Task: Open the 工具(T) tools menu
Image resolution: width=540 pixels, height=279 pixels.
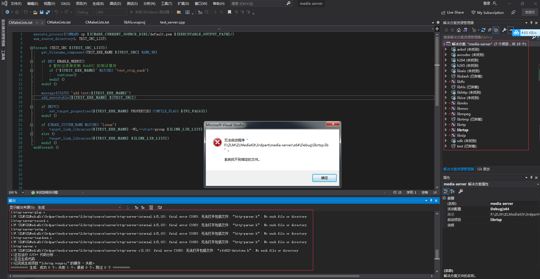Action: (x=167, y=4)
